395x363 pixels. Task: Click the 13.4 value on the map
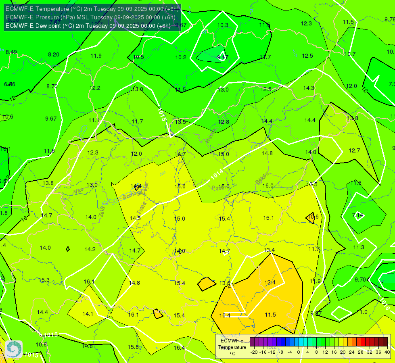[269, 250]
